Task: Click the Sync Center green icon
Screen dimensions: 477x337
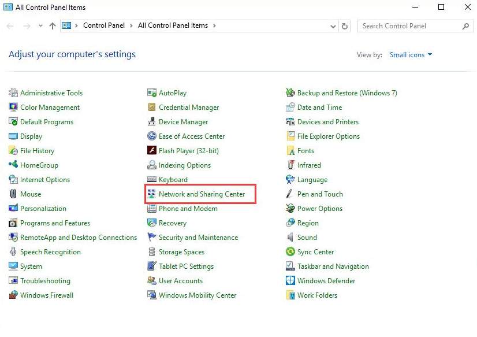Action: click(x=290, y=251)
